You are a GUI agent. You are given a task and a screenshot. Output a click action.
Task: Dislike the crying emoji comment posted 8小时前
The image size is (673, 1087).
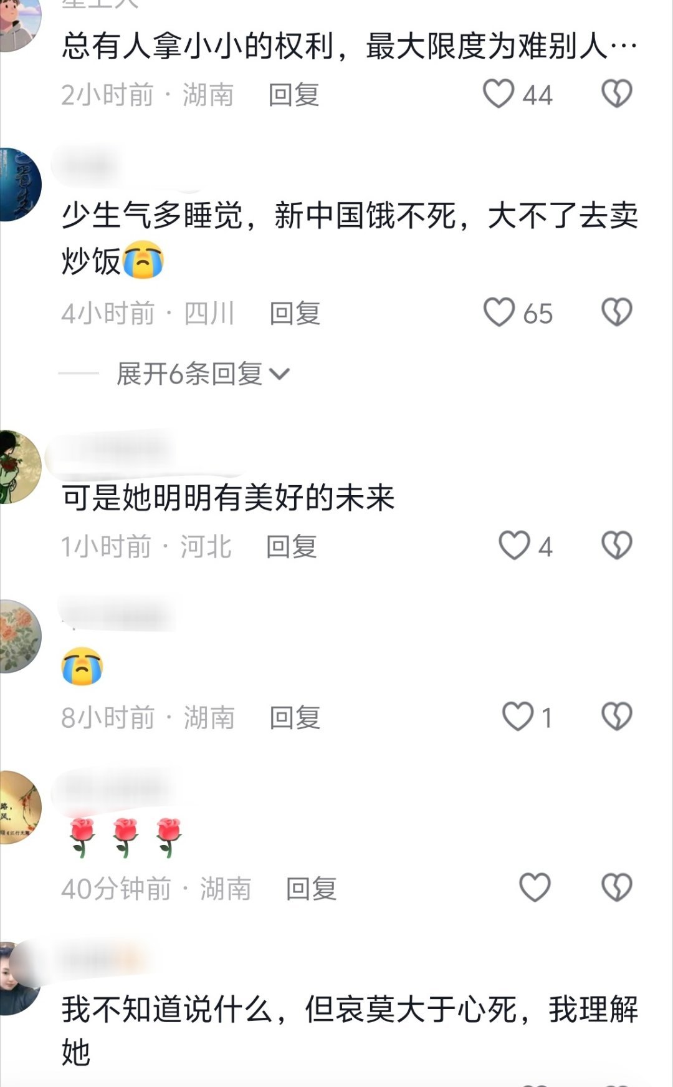point(617,717)
